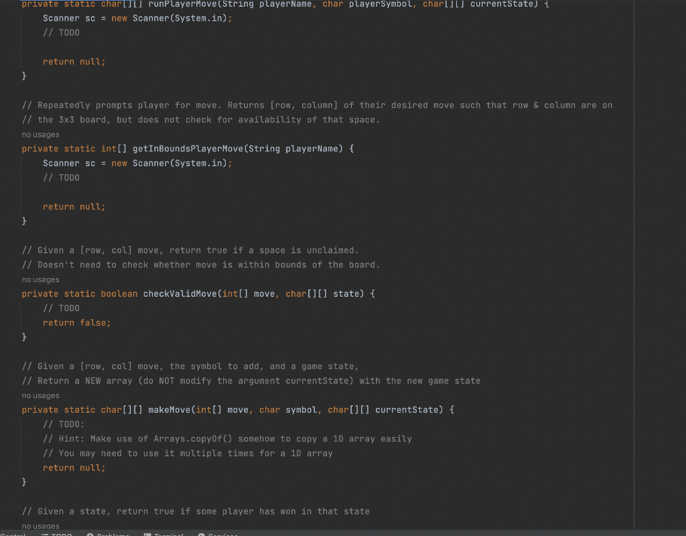
Task: Open the Version Control tool window
Action: coord(13,534)
